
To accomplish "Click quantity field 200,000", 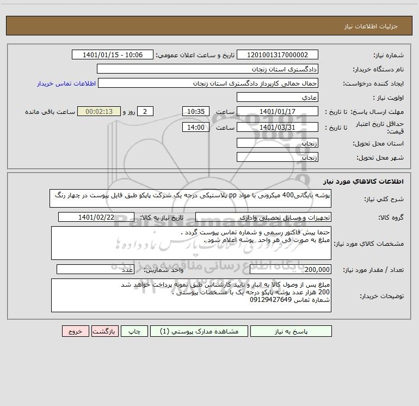I will coord(291,269).
